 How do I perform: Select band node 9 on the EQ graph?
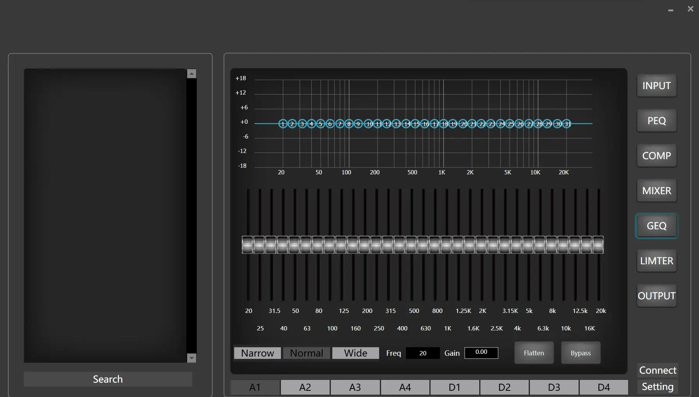coord(358,124)
